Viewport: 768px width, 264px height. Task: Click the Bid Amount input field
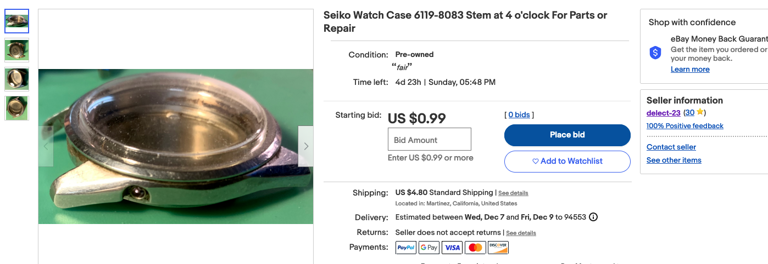click(429, 140)
